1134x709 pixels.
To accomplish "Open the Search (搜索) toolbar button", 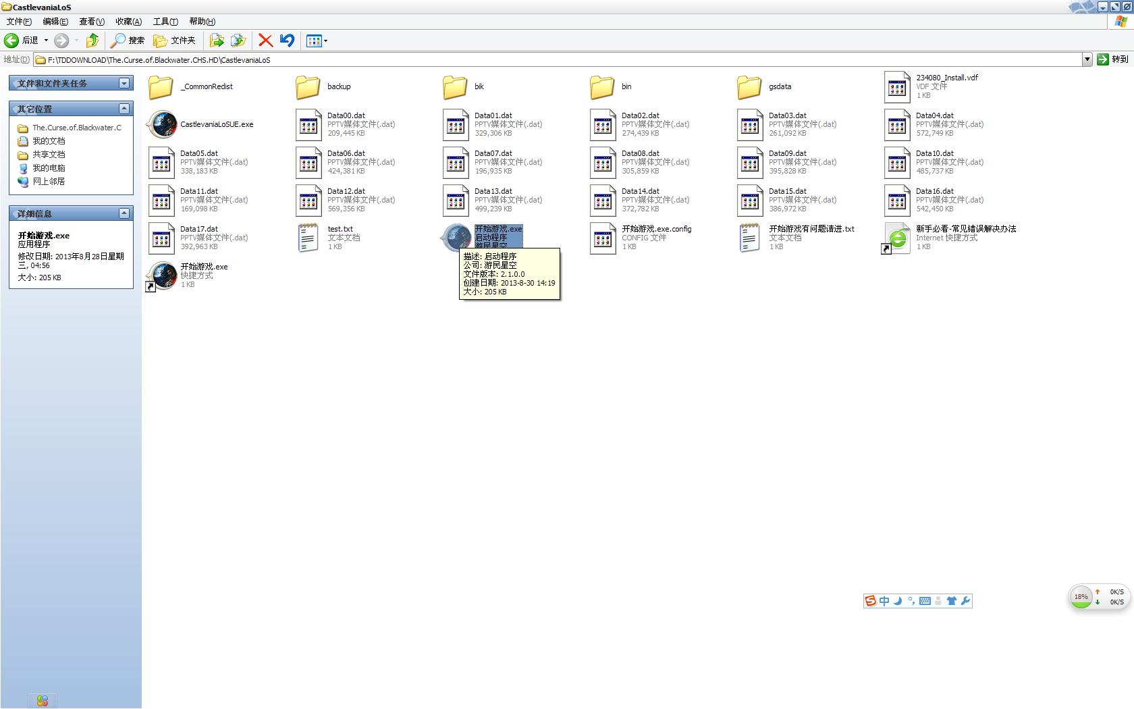I will pyautogui.click(x=128, y=41).
